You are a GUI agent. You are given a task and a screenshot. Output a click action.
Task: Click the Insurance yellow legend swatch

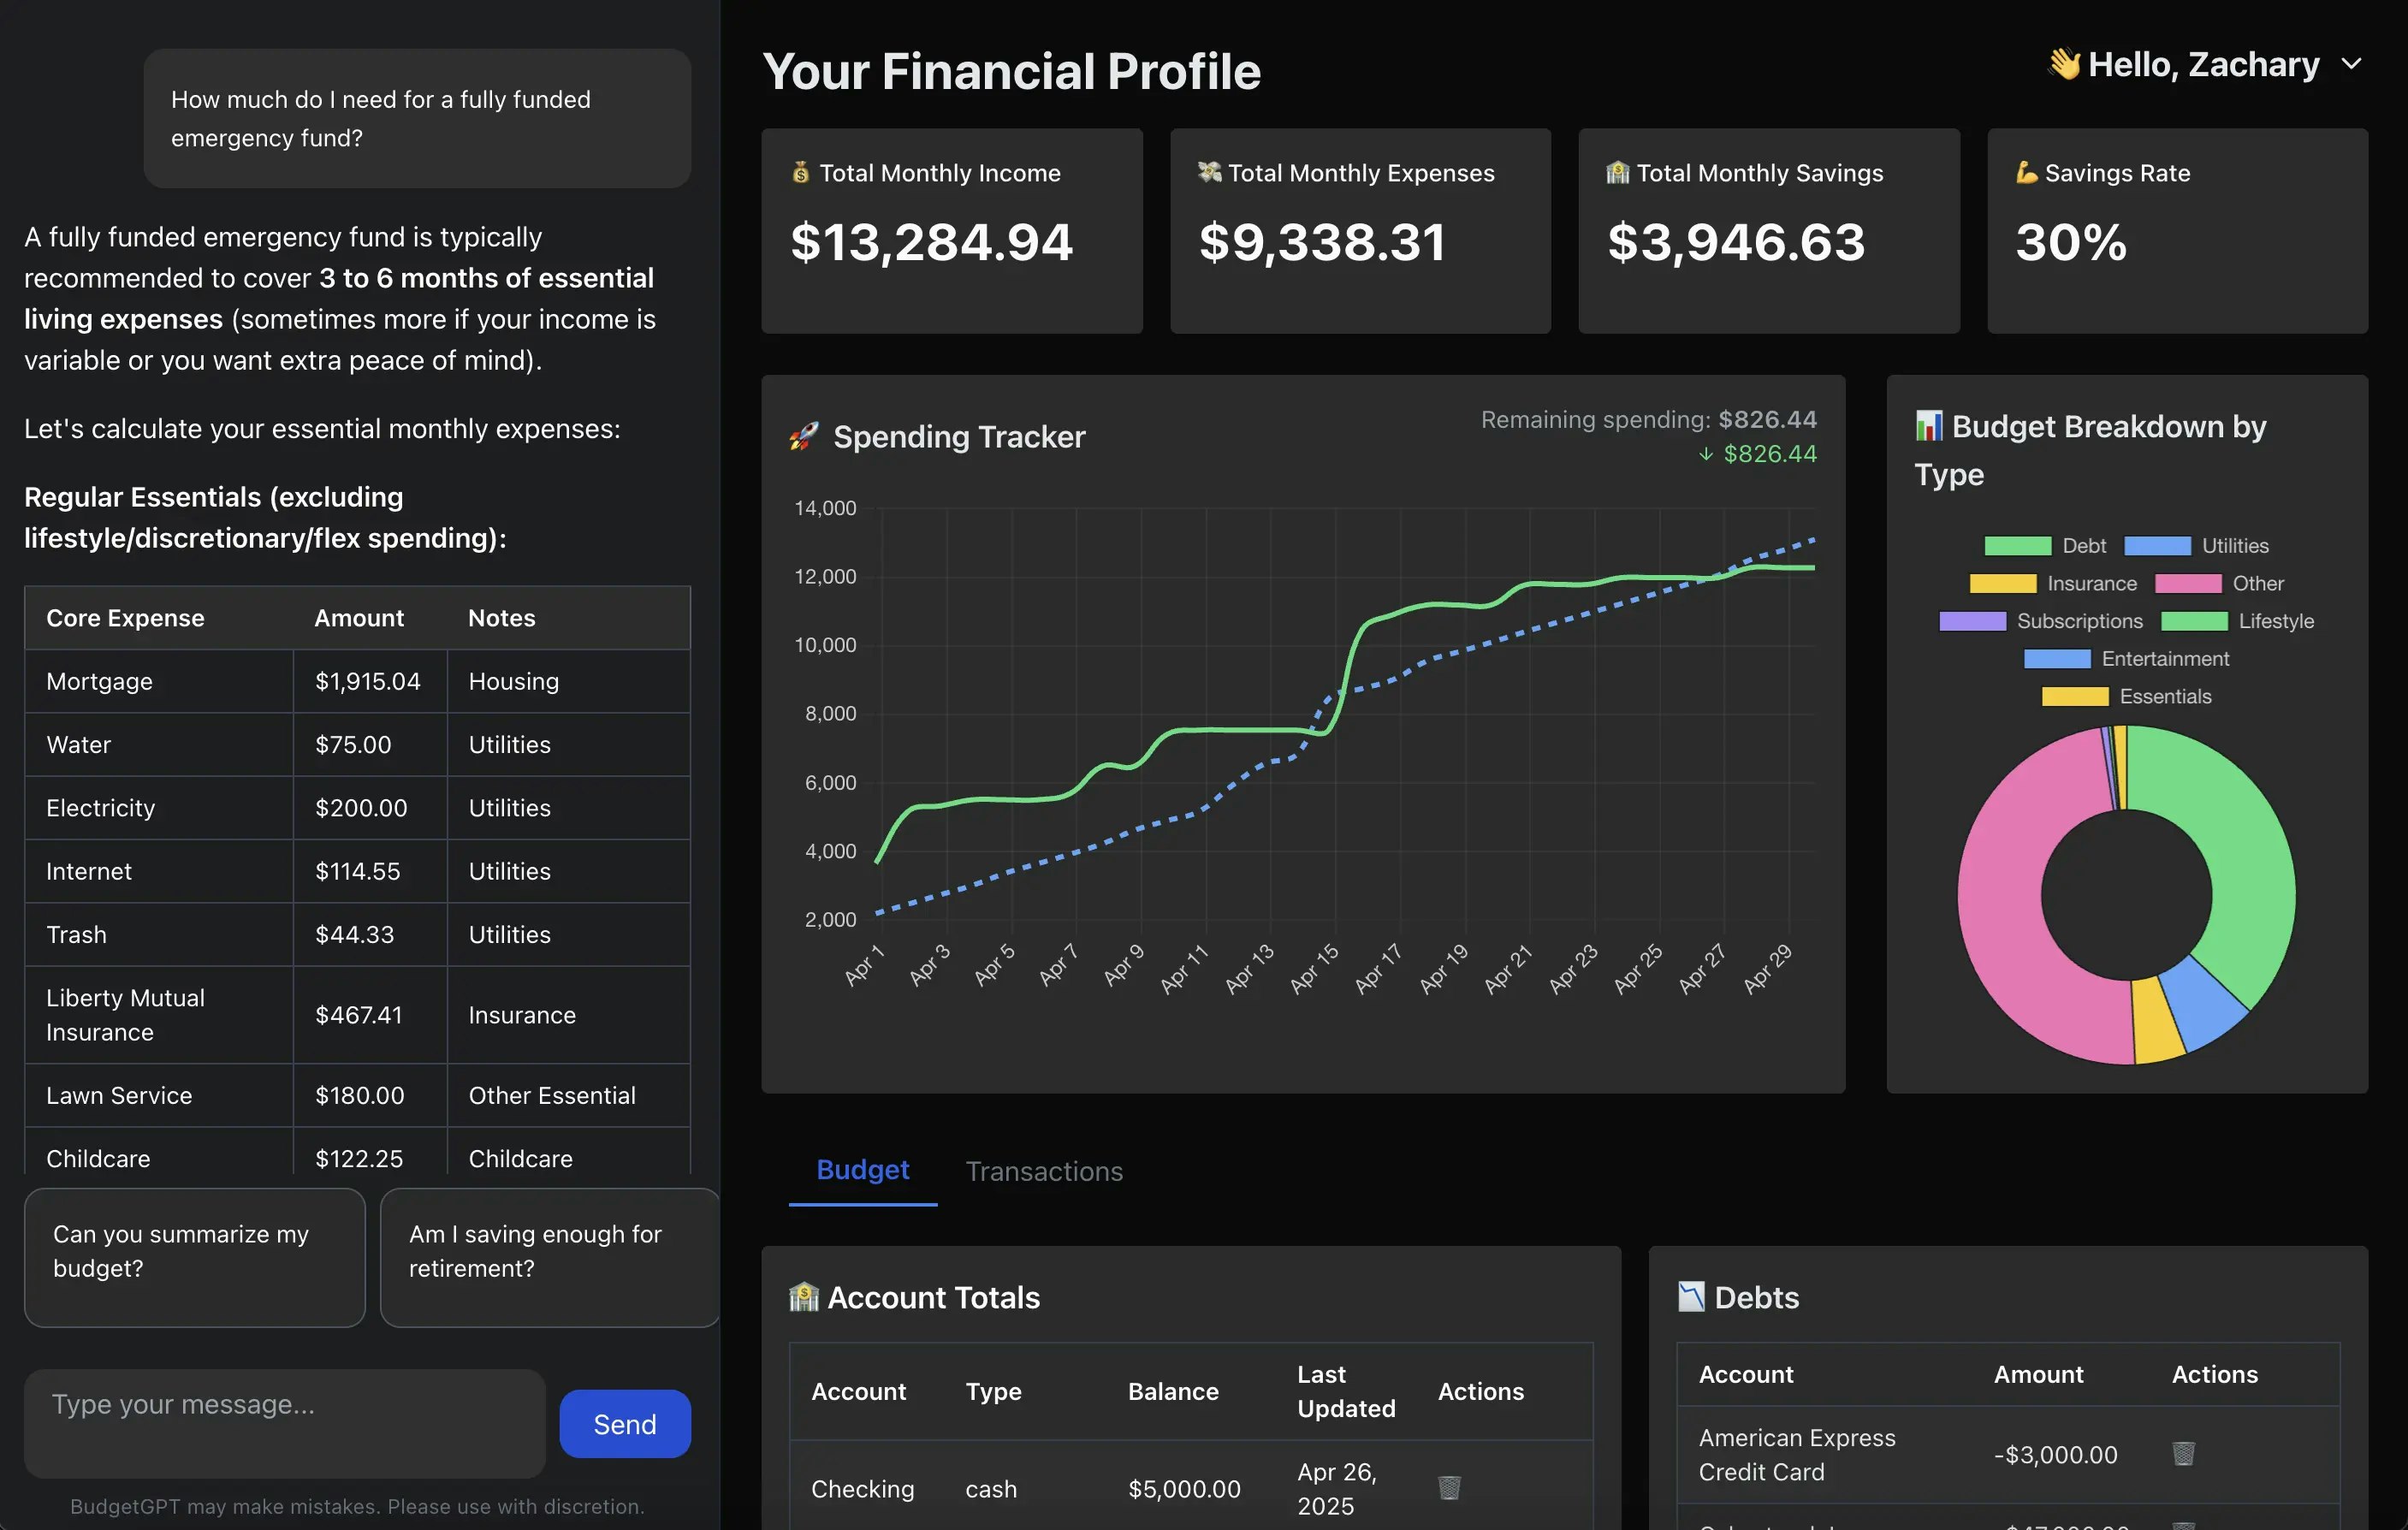point(2002,584)
